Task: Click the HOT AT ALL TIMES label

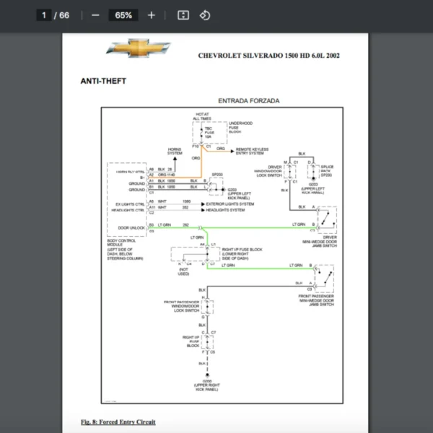Action: [202, 116]
